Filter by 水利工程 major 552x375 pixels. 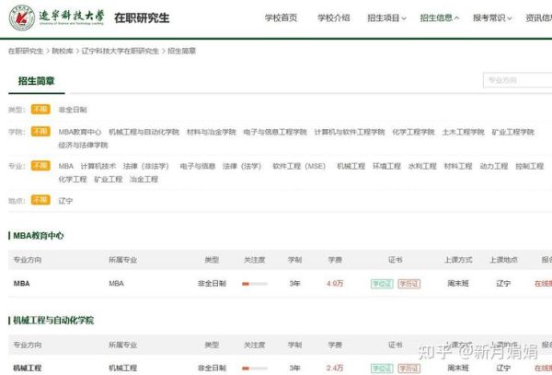point(422,167)
